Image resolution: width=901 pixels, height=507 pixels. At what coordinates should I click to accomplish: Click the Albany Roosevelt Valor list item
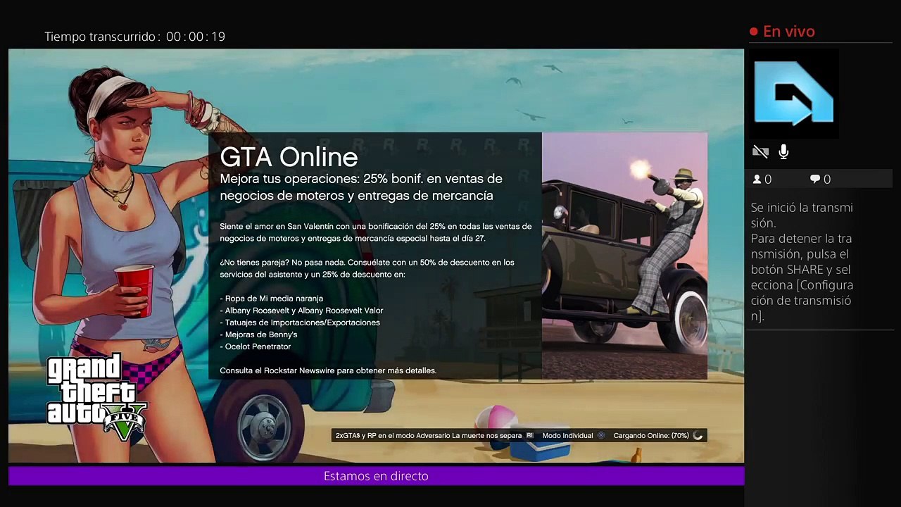coord(301,311)
